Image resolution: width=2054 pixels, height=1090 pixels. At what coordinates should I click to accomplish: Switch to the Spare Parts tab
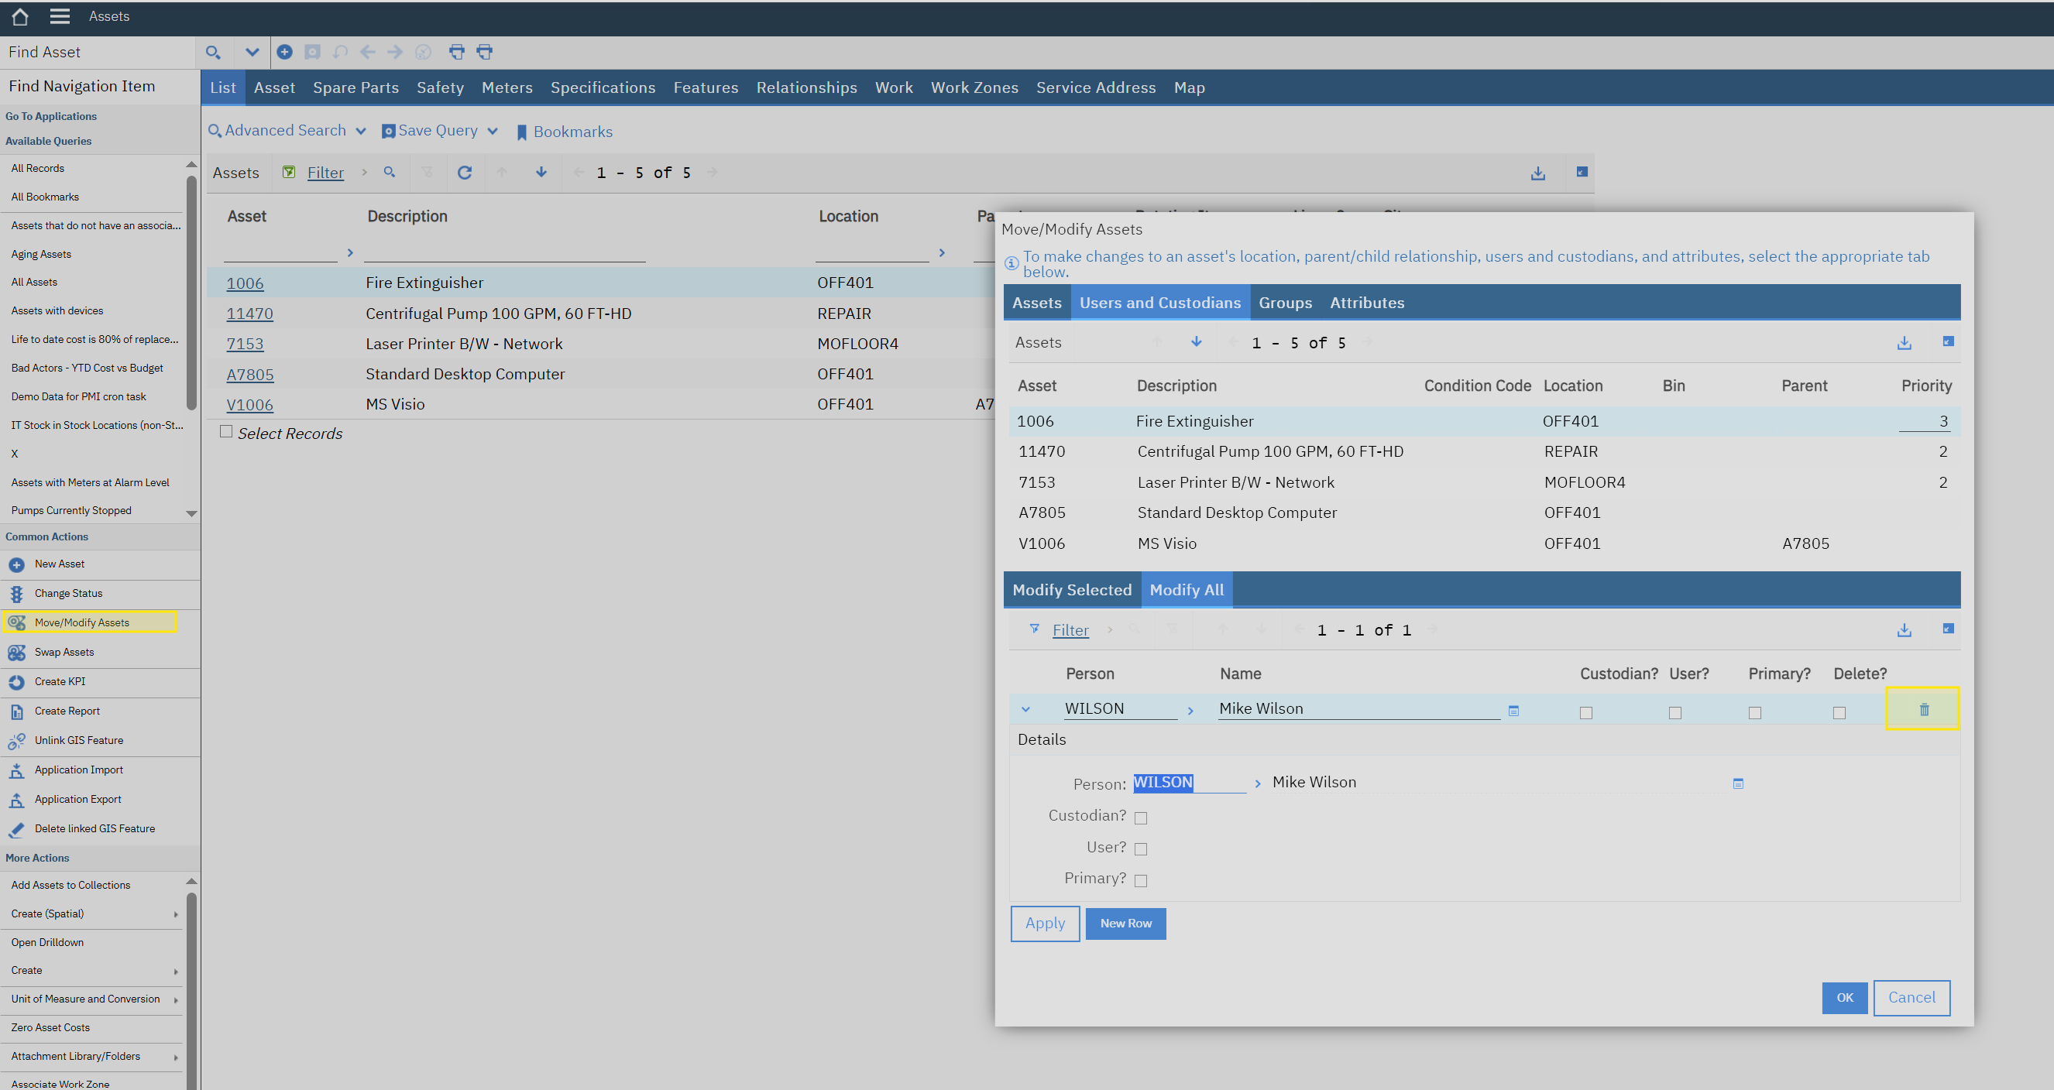355,87
